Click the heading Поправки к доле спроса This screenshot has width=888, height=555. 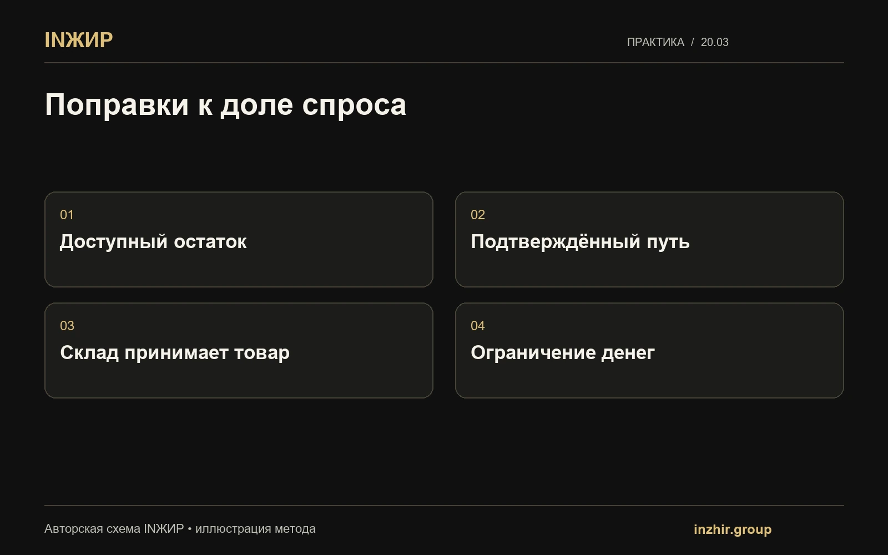(x=225, y=104)
